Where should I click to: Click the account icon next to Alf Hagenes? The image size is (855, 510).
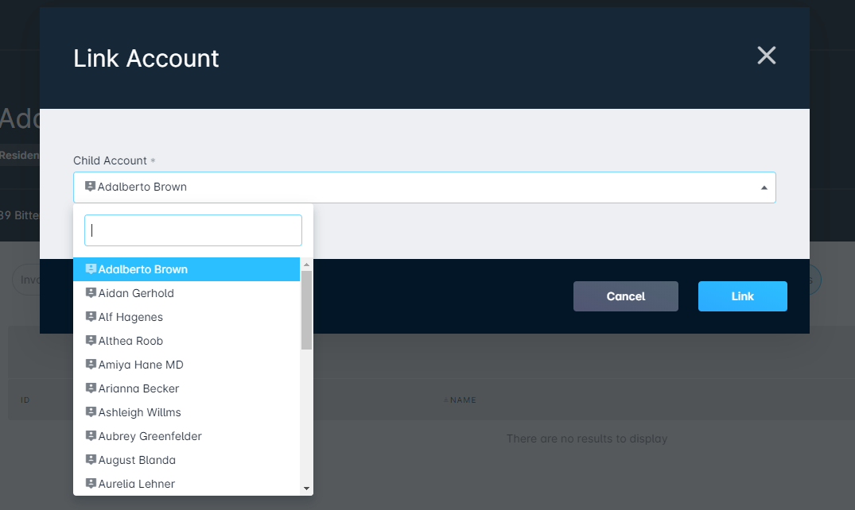coord(90,316)
